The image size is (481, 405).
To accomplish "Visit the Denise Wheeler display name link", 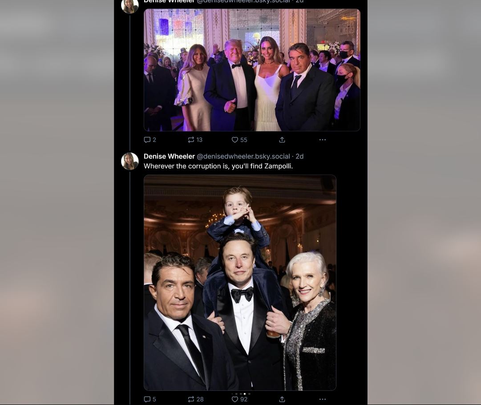I will tap(170, 157).
